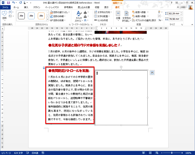
Task: Open the 図形のスタイル dialog launcher
Action: click(x=70, y=25)
